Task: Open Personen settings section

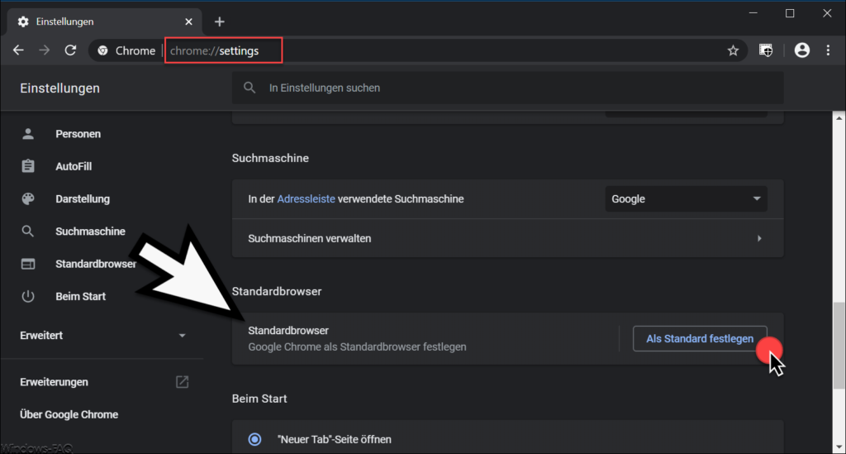Action: pos(78,134)
